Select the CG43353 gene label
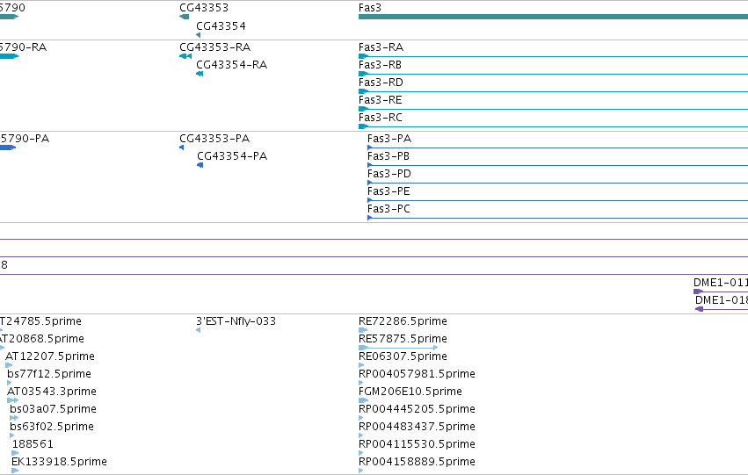This screenshot has width=748, height=475. pos(204,8)
